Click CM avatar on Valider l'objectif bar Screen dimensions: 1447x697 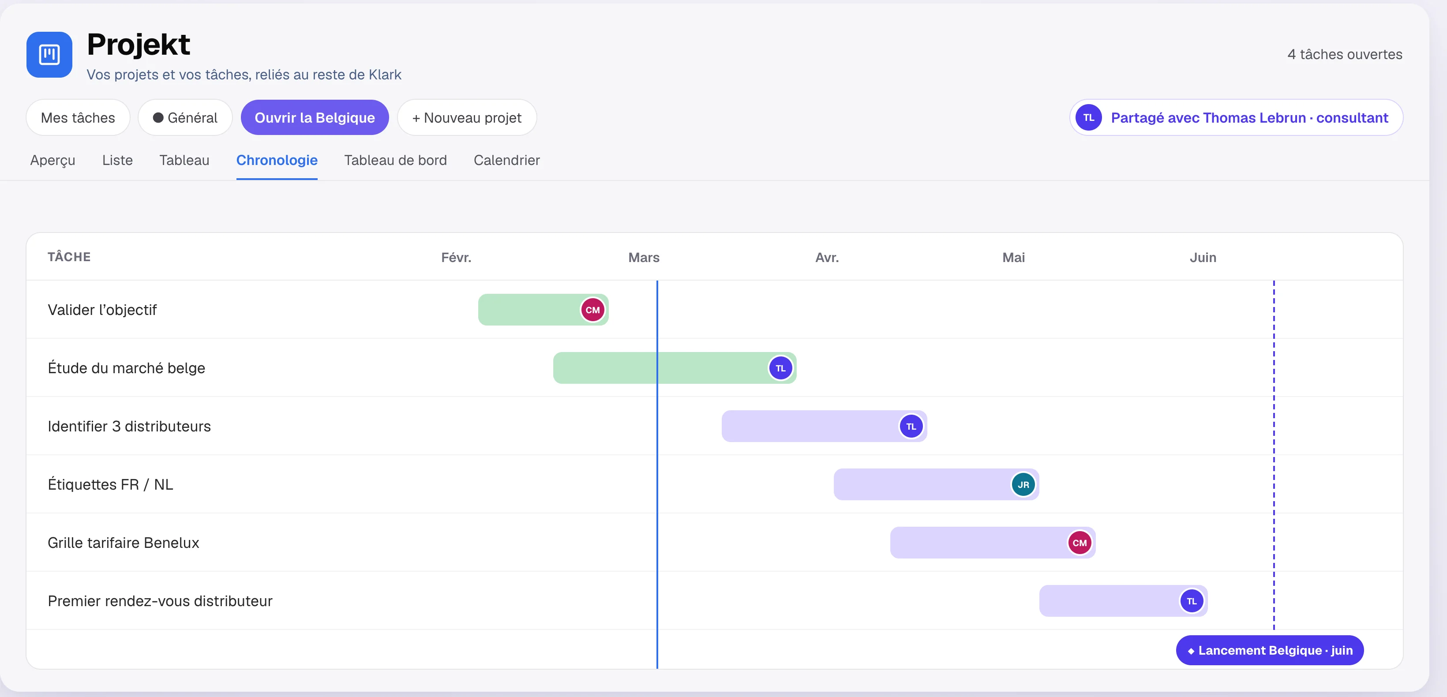[592, 310]
